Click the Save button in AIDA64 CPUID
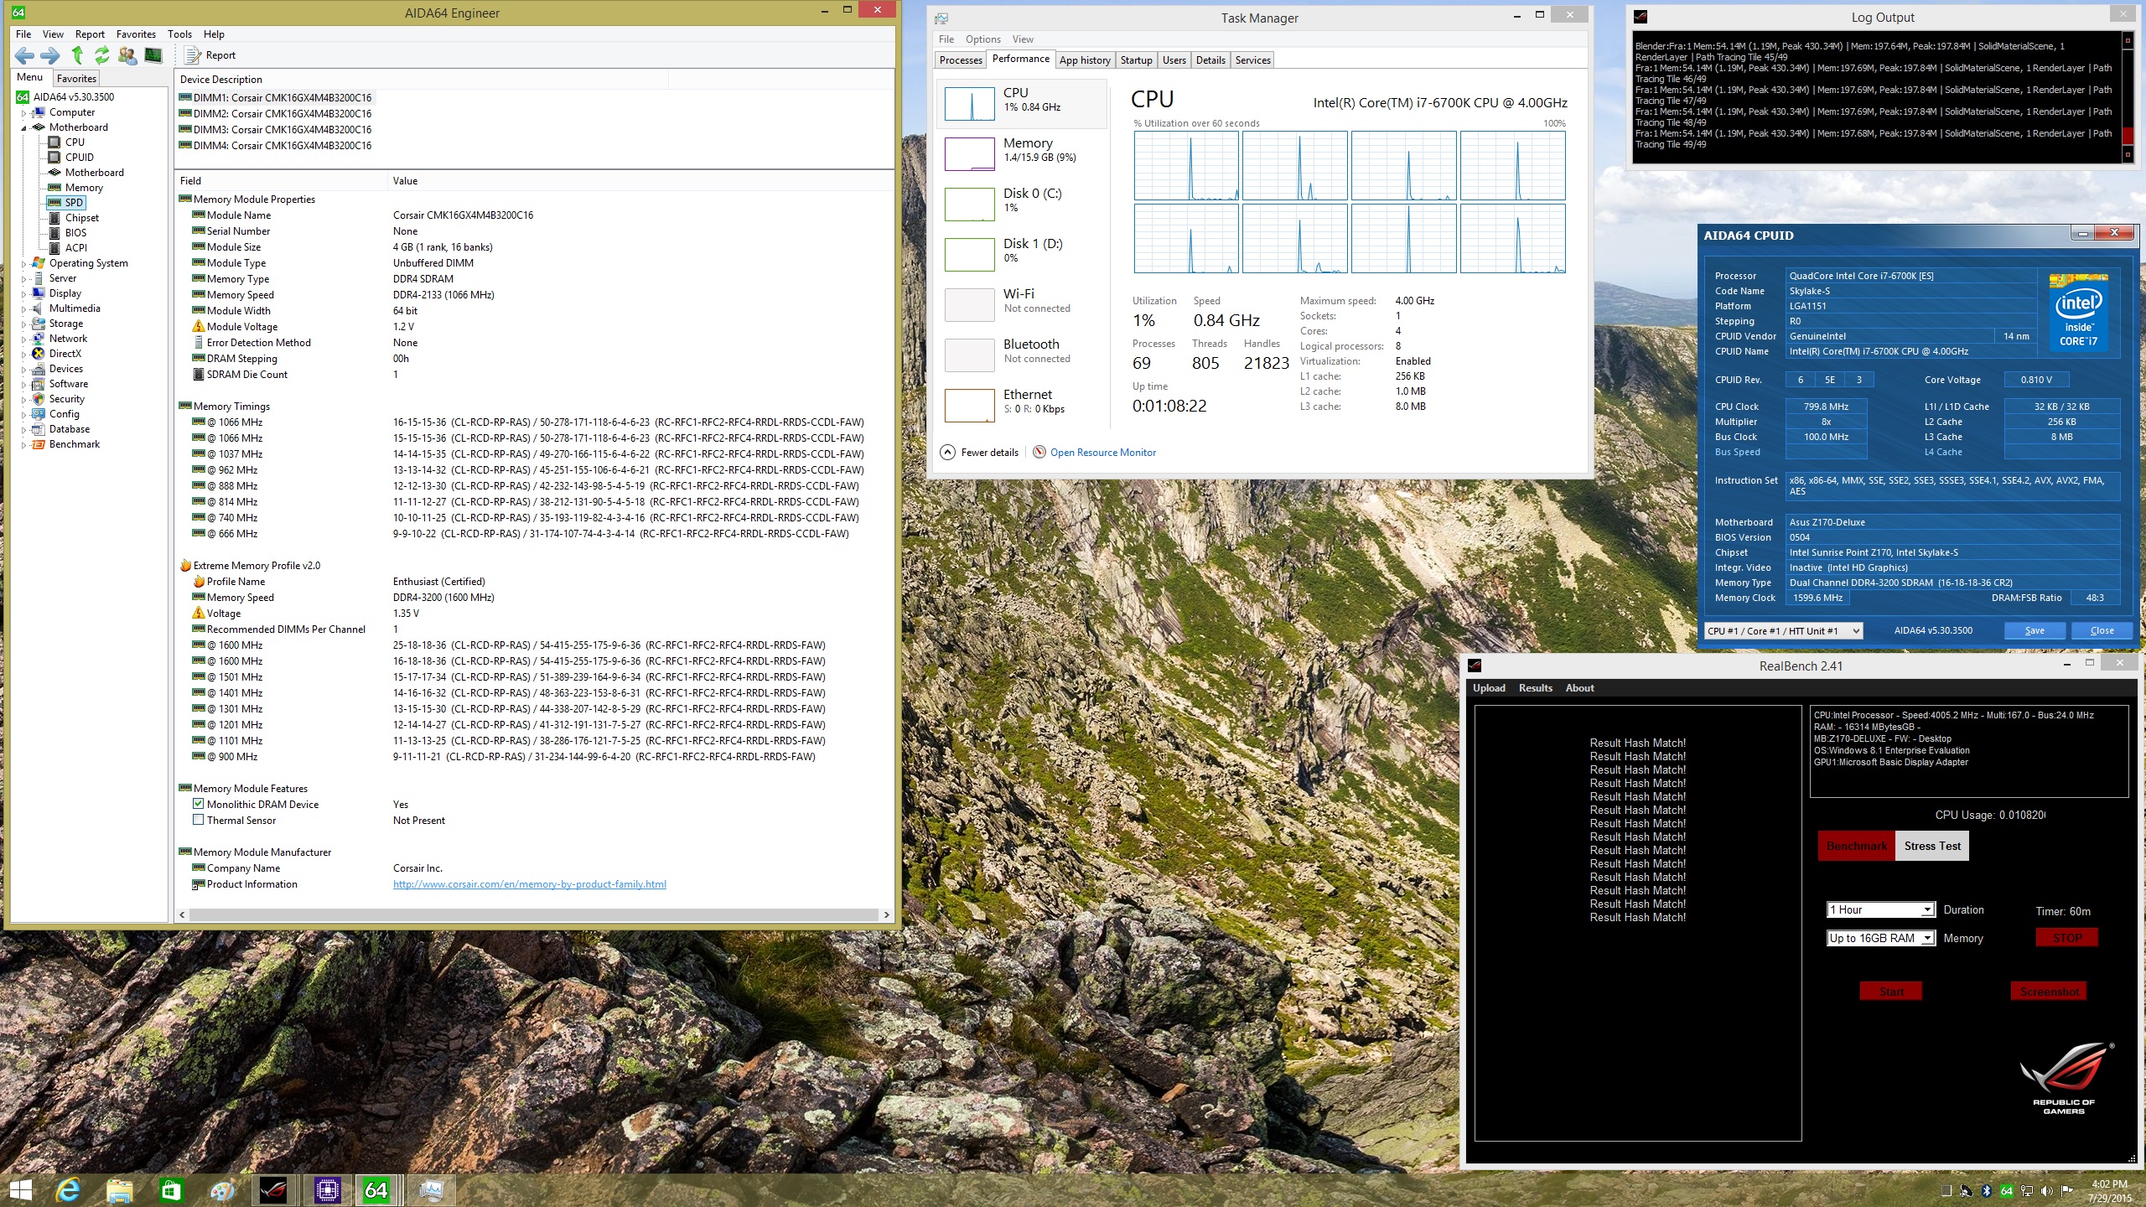Viewport: 2146px width, 1207px height. click(x=2035, y=631)
